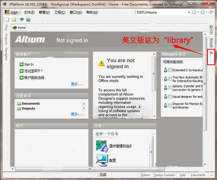Click flask icon beside Two New Automatic
This screenshot has height=180, width=217.
[x=166, y=79]
